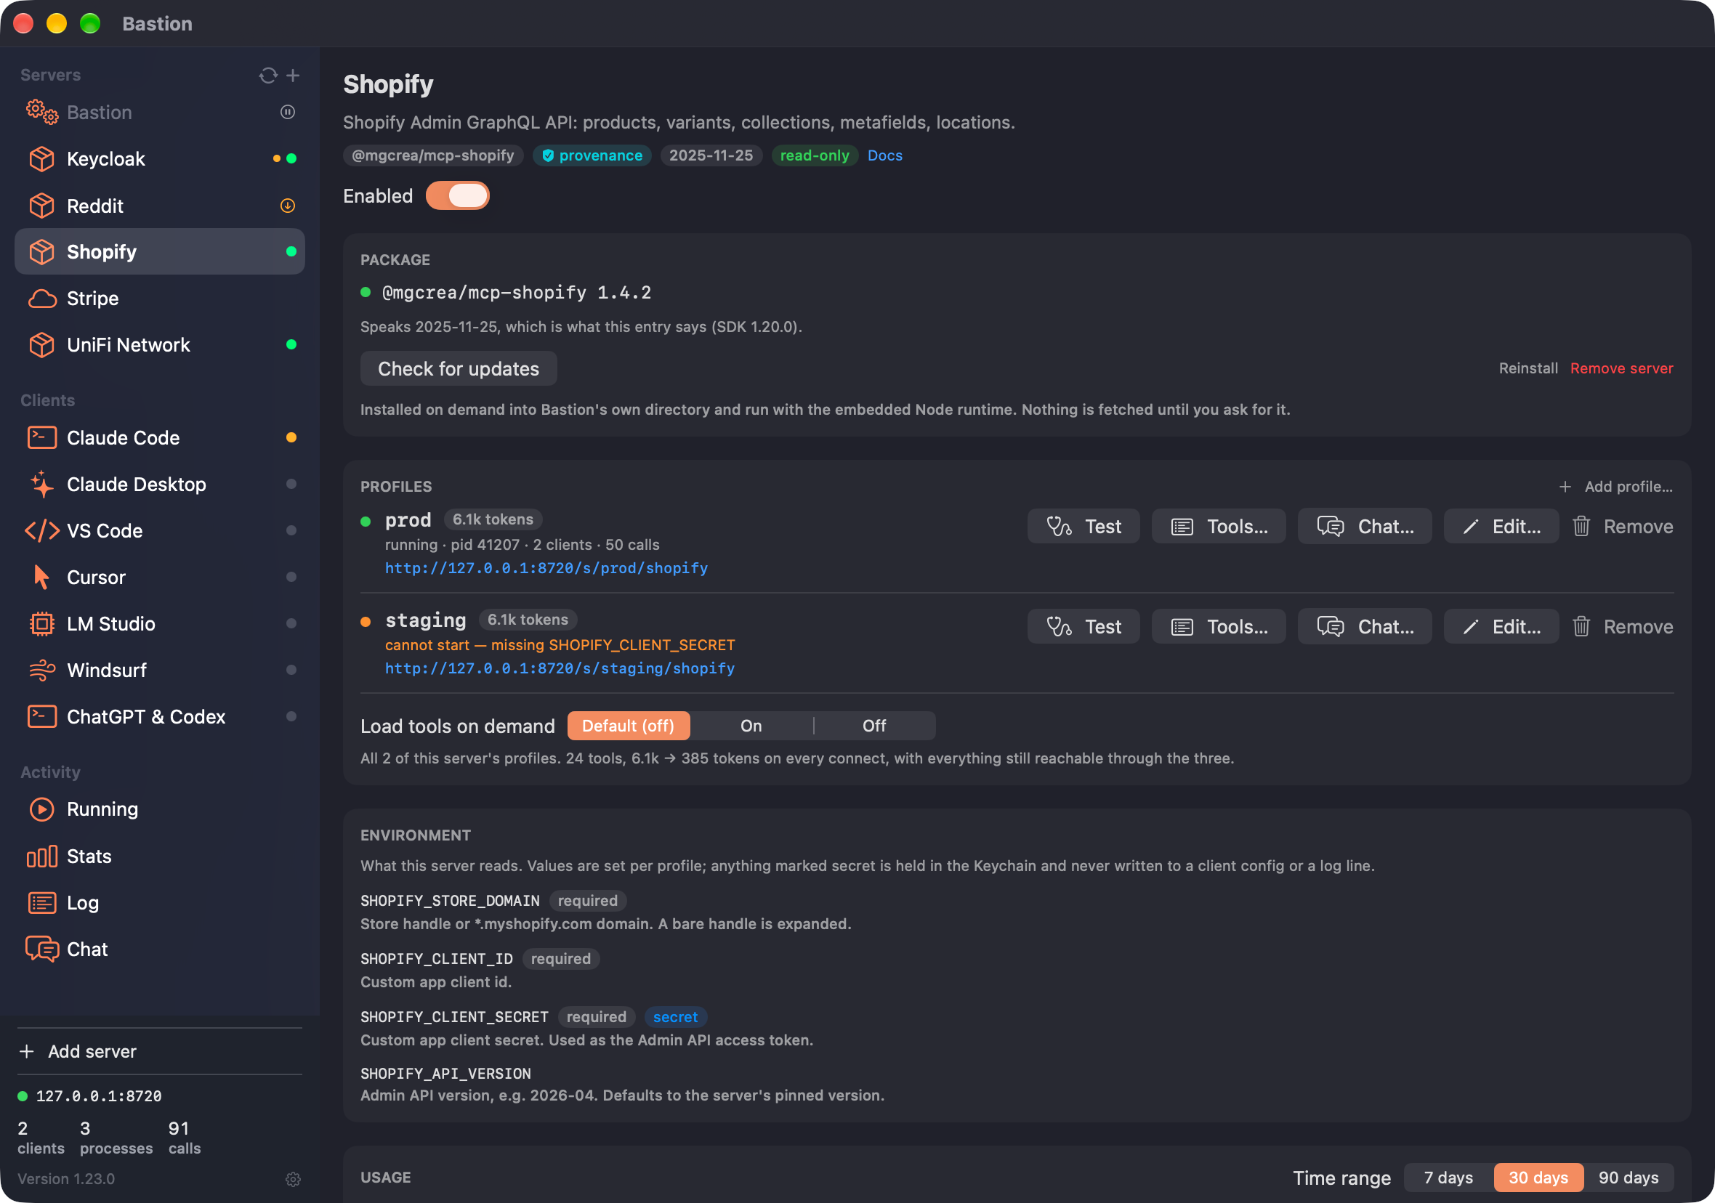Click the Shopify package cube icon
Image resolution: width=1715 pixels, height=1203 pixels.
coord(42,251)
